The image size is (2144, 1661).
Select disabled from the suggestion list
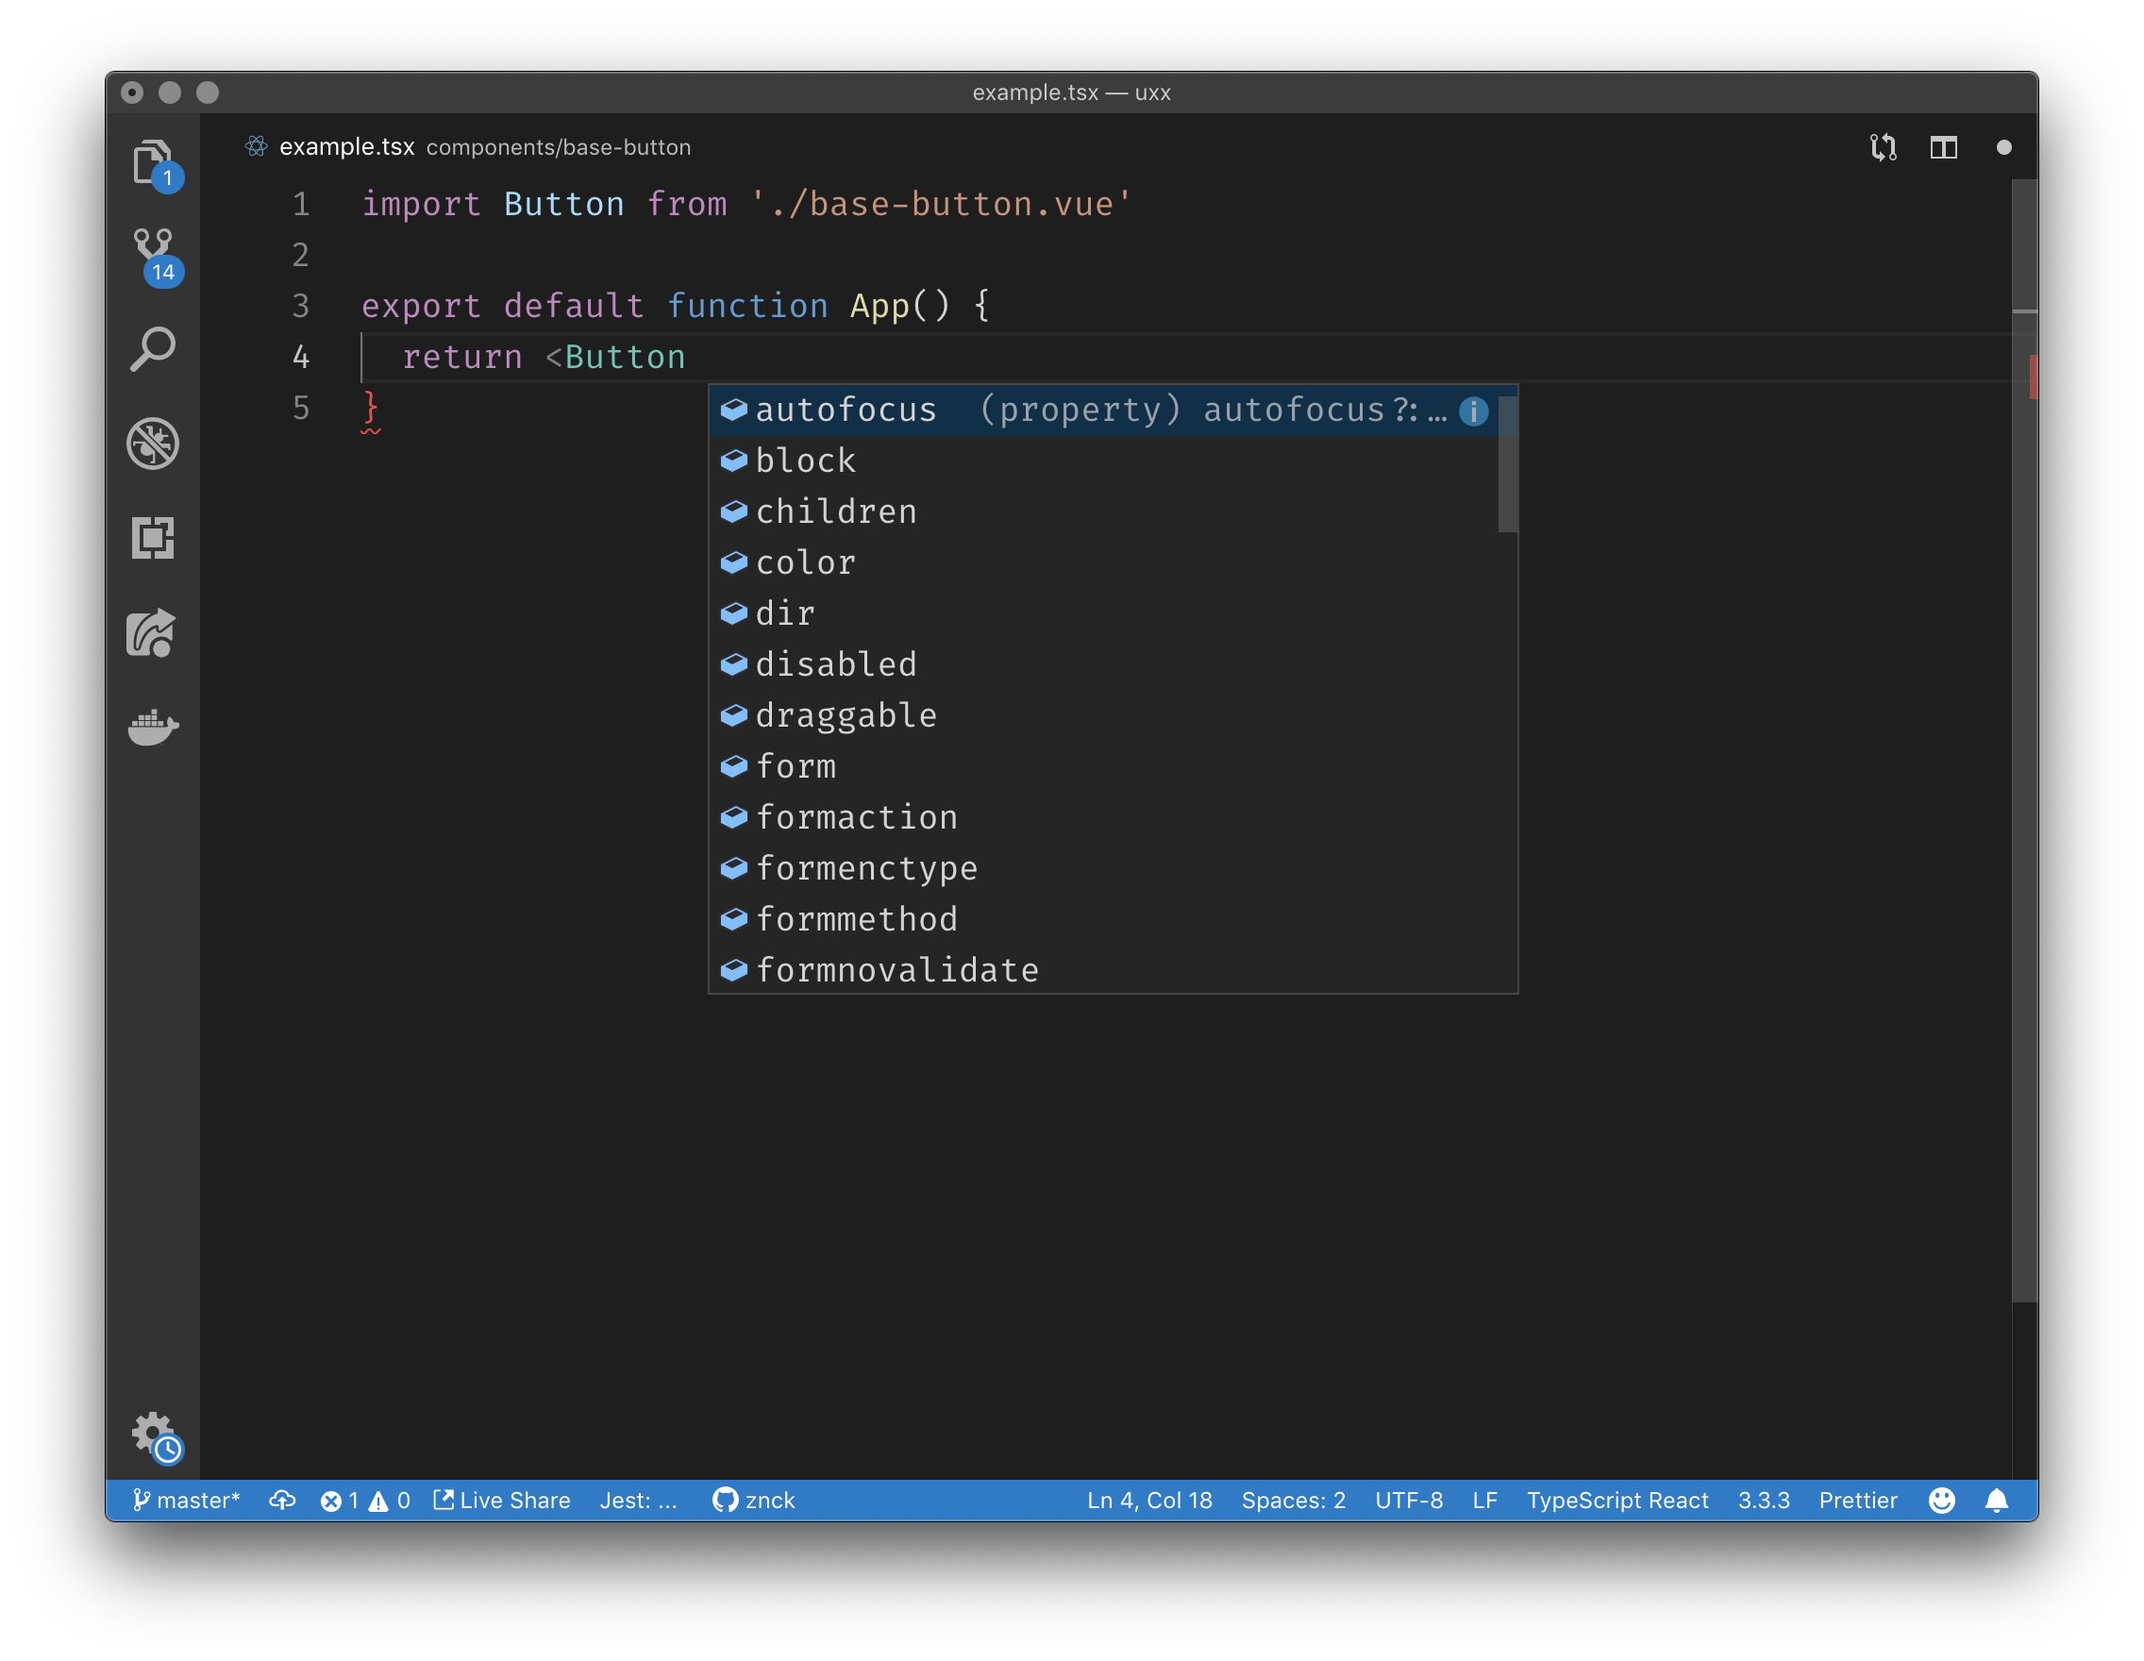point(835,663)
